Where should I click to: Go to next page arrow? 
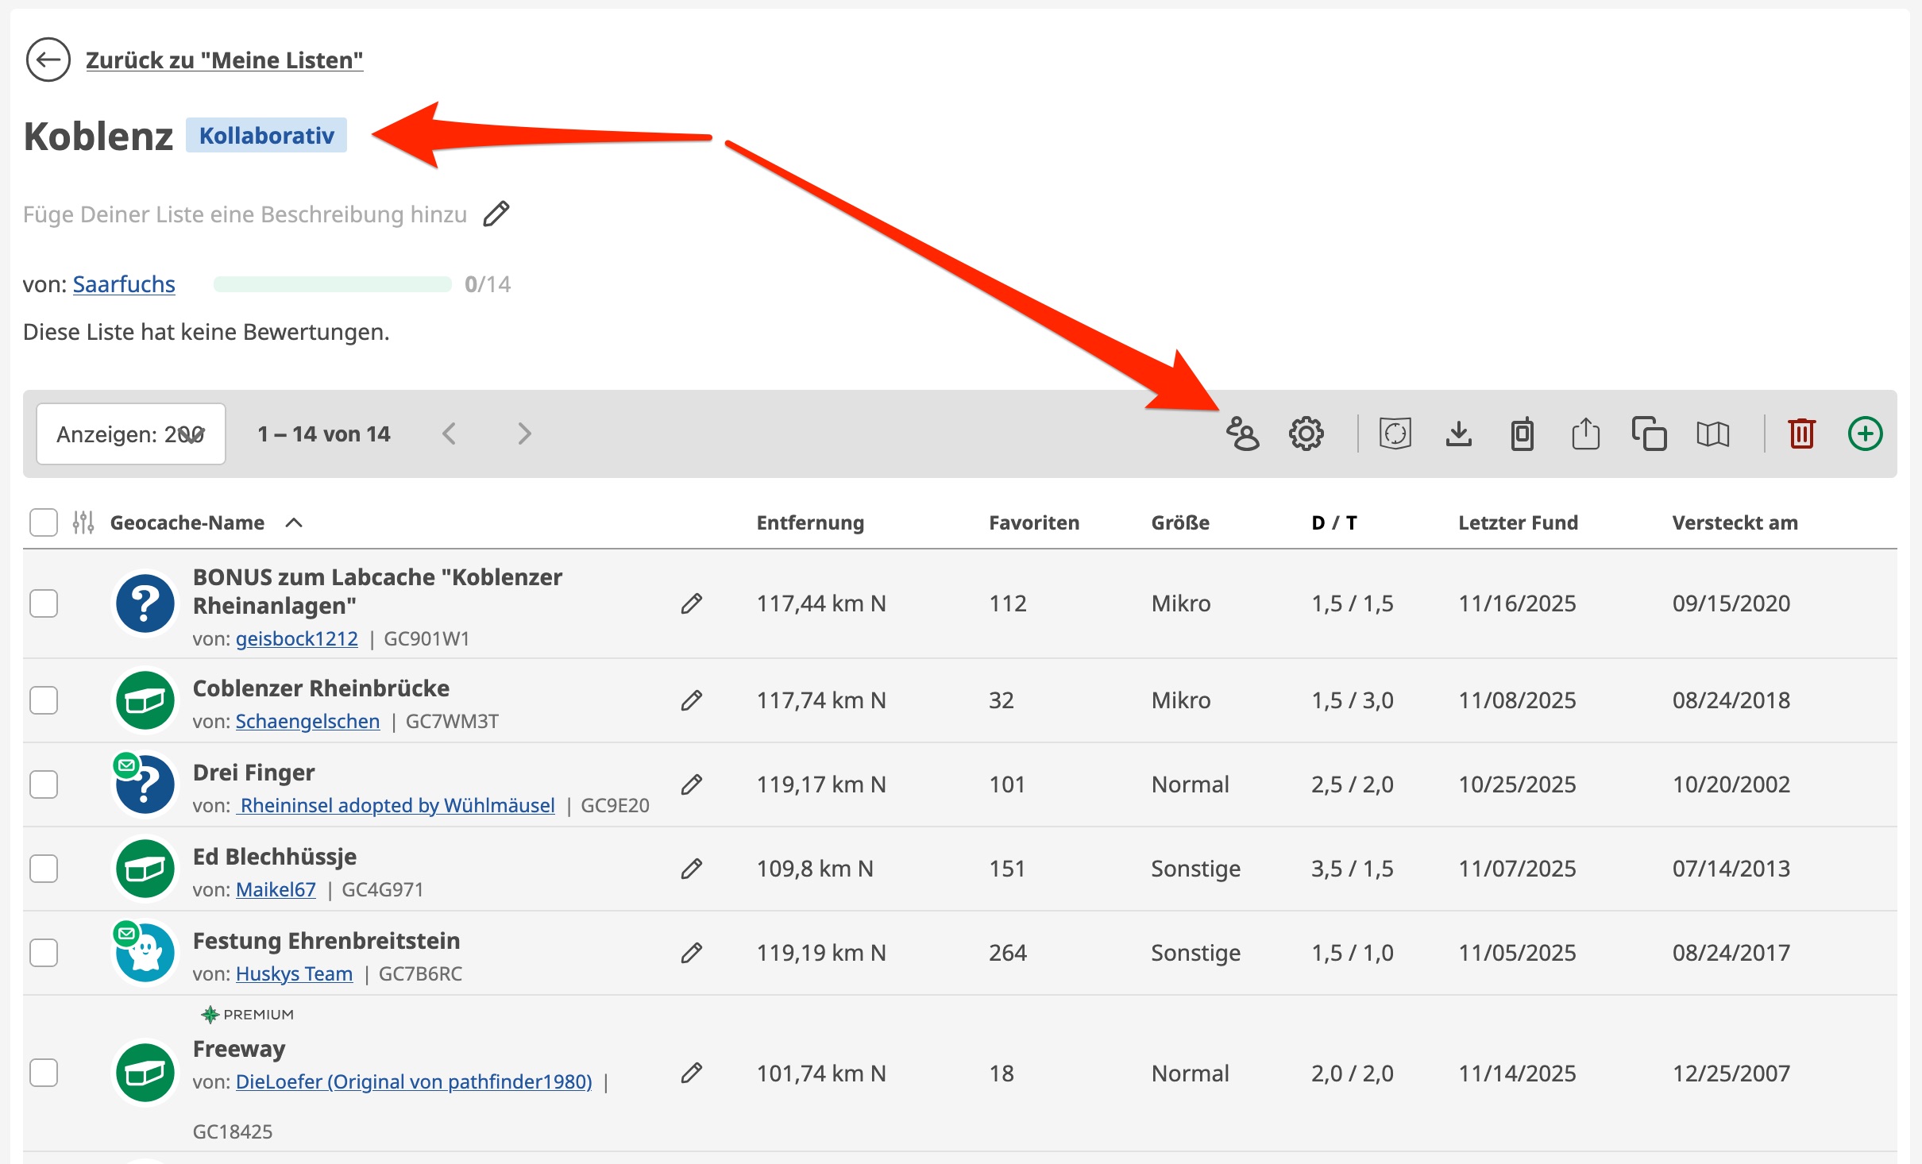[524, 434]
